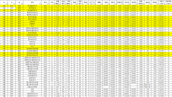This screenshot has width=172, height=97.
Task: Select the 58,500 전세 price cell
Action: click(106, 51)
